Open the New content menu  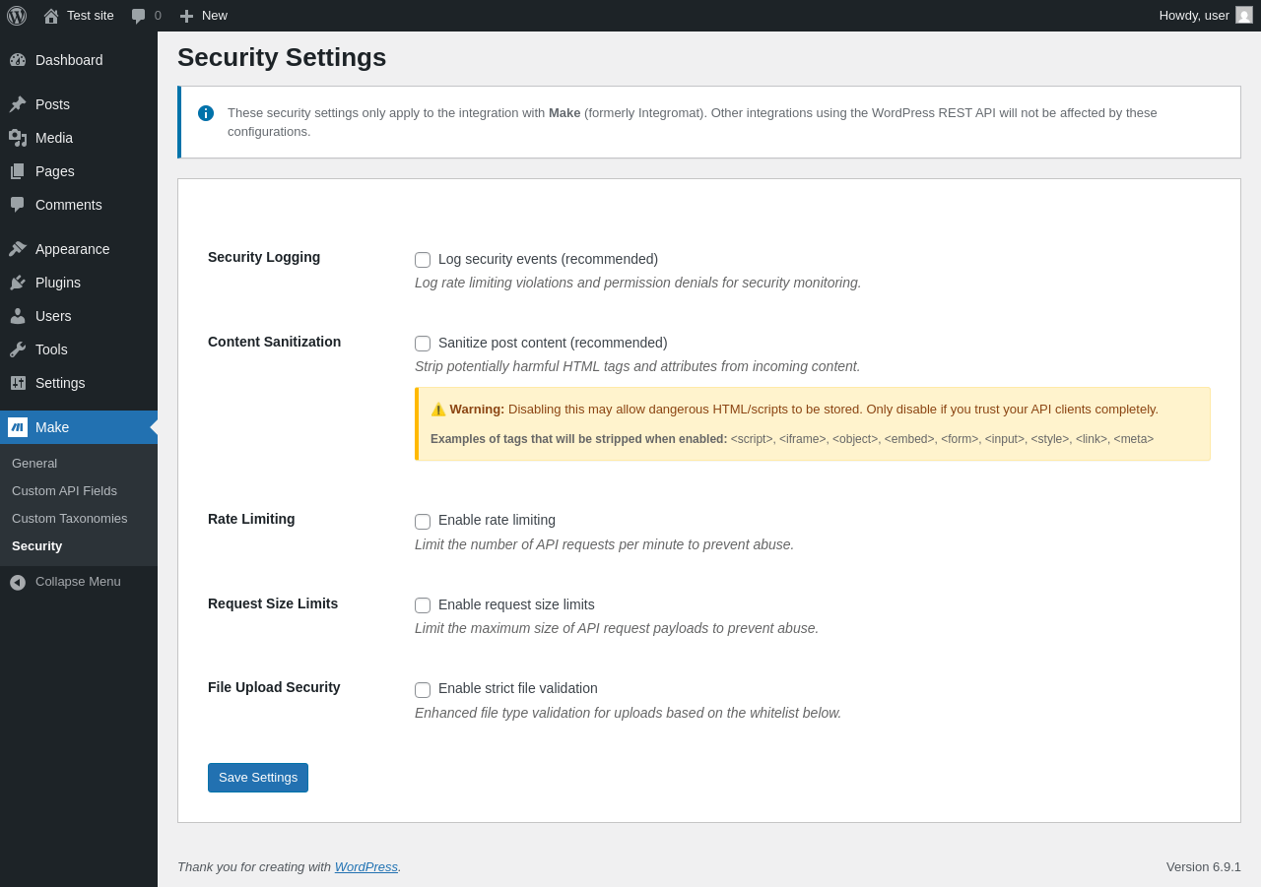pos(203,16)
